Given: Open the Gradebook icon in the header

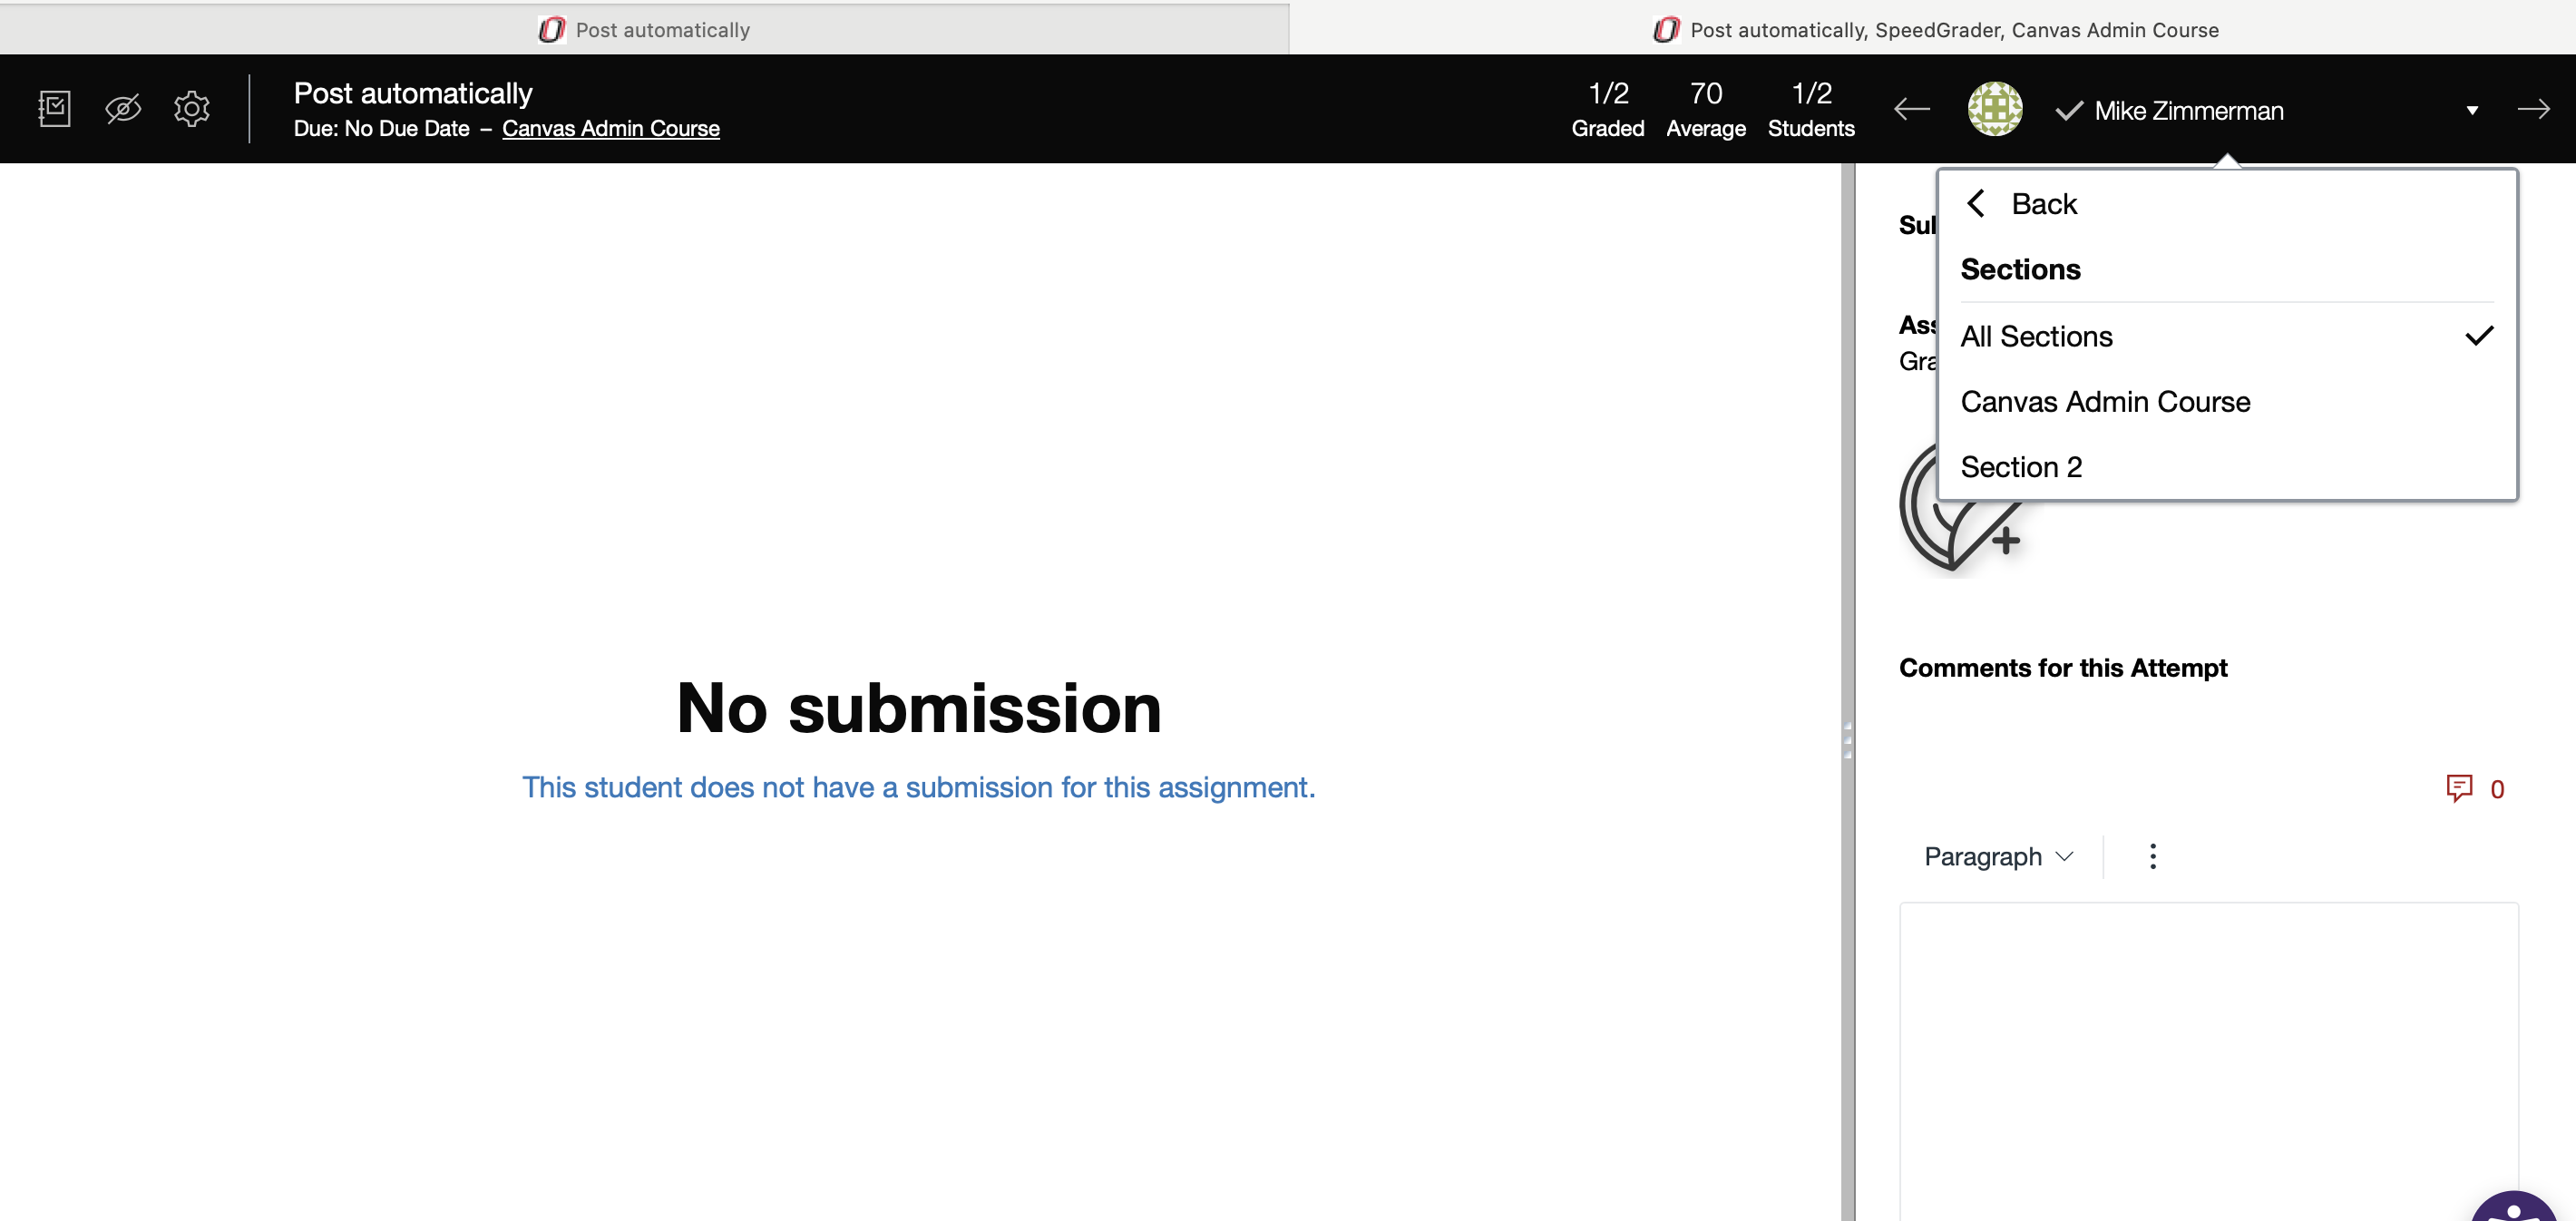Looking at the screenshot, I should click(x=54, y=108).
